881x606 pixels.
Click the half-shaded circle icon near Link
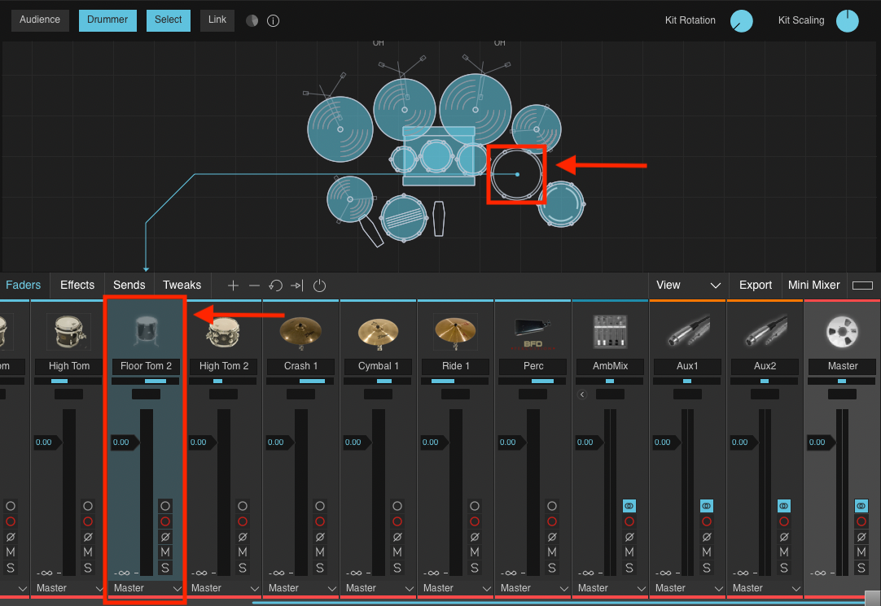pos(252,21)
